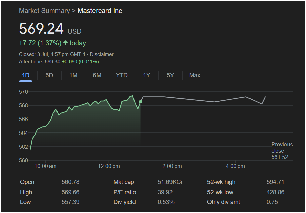306x213 pixels.
Task: Click the 52-wk high value 594.71
Action: coord(275,182)
